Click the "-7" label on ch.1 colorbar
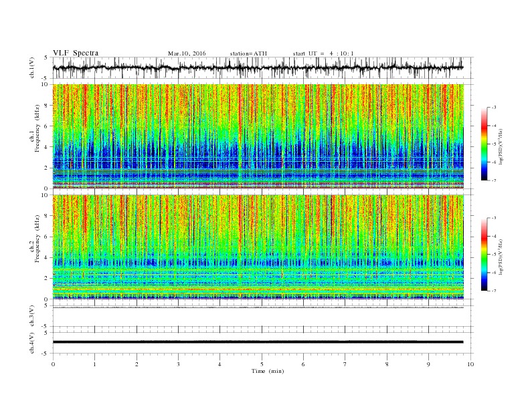 point(493,180)
